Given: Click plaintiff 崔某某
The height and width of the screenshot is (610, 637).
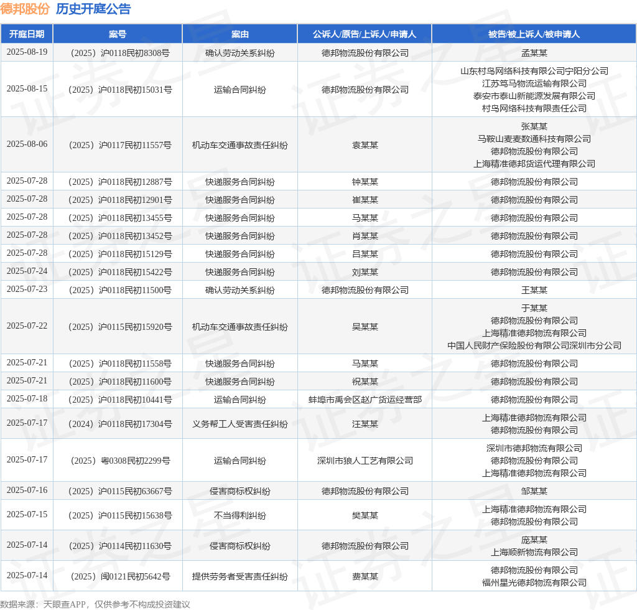Looking at the screenshot, I should tap(365, 200).
